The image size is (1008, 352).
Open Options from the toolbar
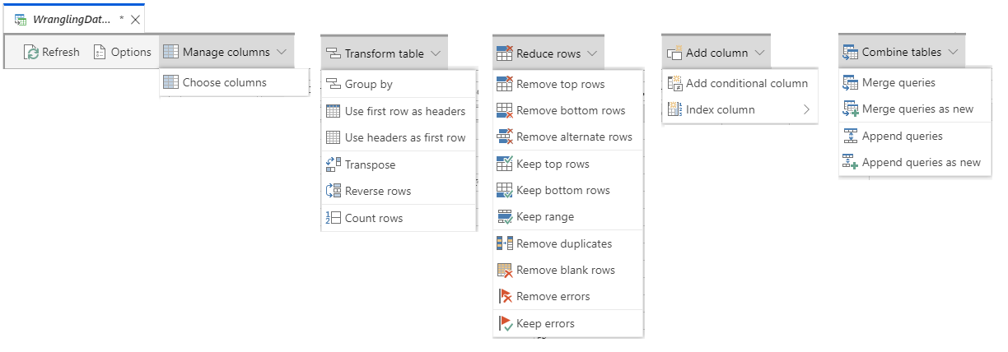click(x=122, y=52)
